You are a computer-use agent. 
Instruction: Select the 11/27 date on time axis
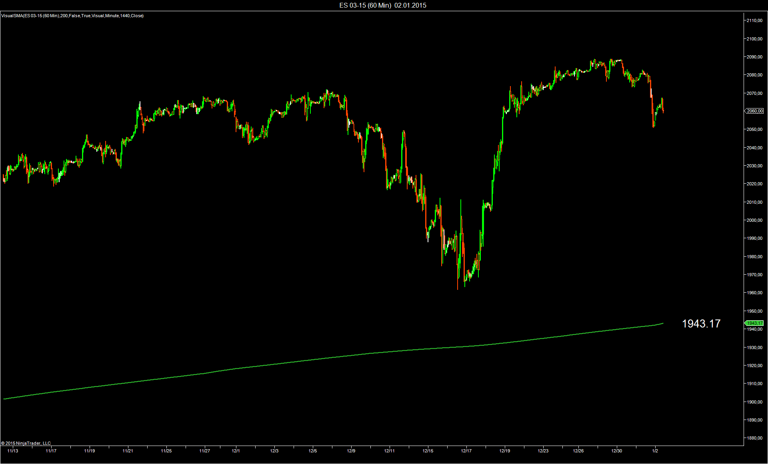point(205,451)
